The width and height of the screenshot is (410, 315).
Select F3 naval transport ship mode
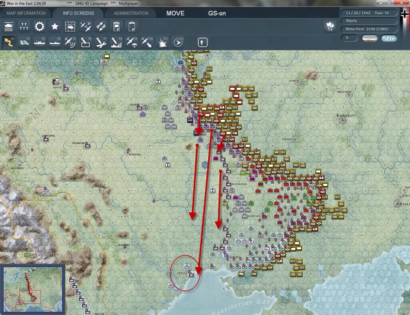point(40,42)
